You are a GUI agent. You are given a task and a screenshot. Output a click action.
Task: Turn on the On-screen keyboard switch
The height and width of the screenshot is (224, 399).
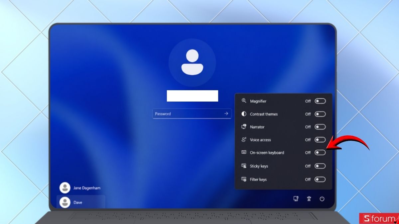pyautogui.click(x=320, y=153)
